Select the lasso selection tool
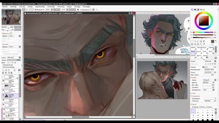The image size is (219, 123). 195,41
